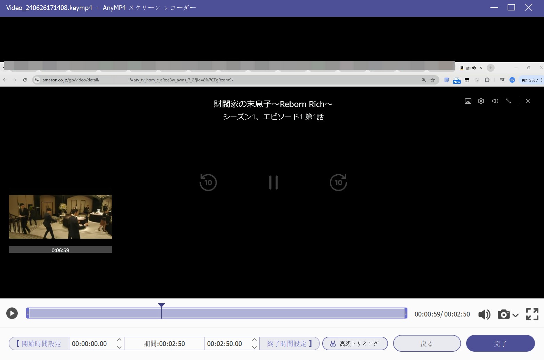Click the amazon.co.jp address bar URL
Viewport: 544px width, 360px height.
(x=138, y=80)
